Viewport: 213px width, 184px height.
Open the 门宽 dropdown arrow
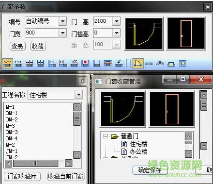[63, 33]
